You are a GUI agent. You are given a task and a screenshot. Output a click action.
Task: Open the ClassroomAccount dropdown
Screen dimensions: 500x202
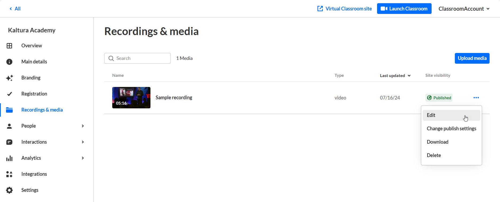(x=464, y=9)
